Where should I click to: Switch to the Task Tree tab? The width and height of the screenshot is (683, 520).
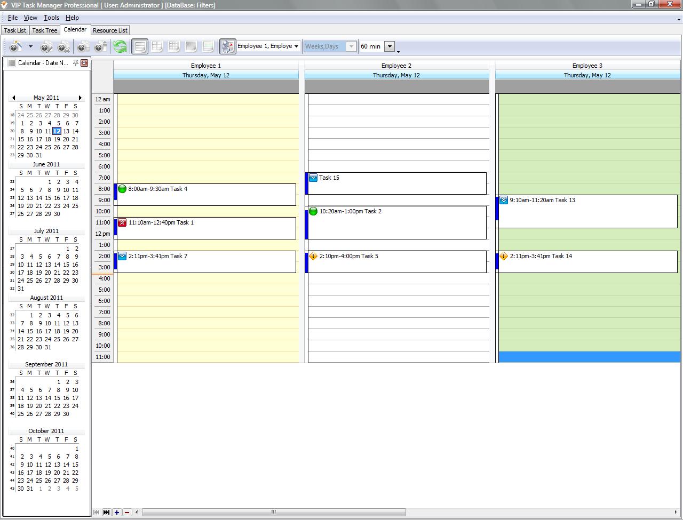click(x=45, y=30)
